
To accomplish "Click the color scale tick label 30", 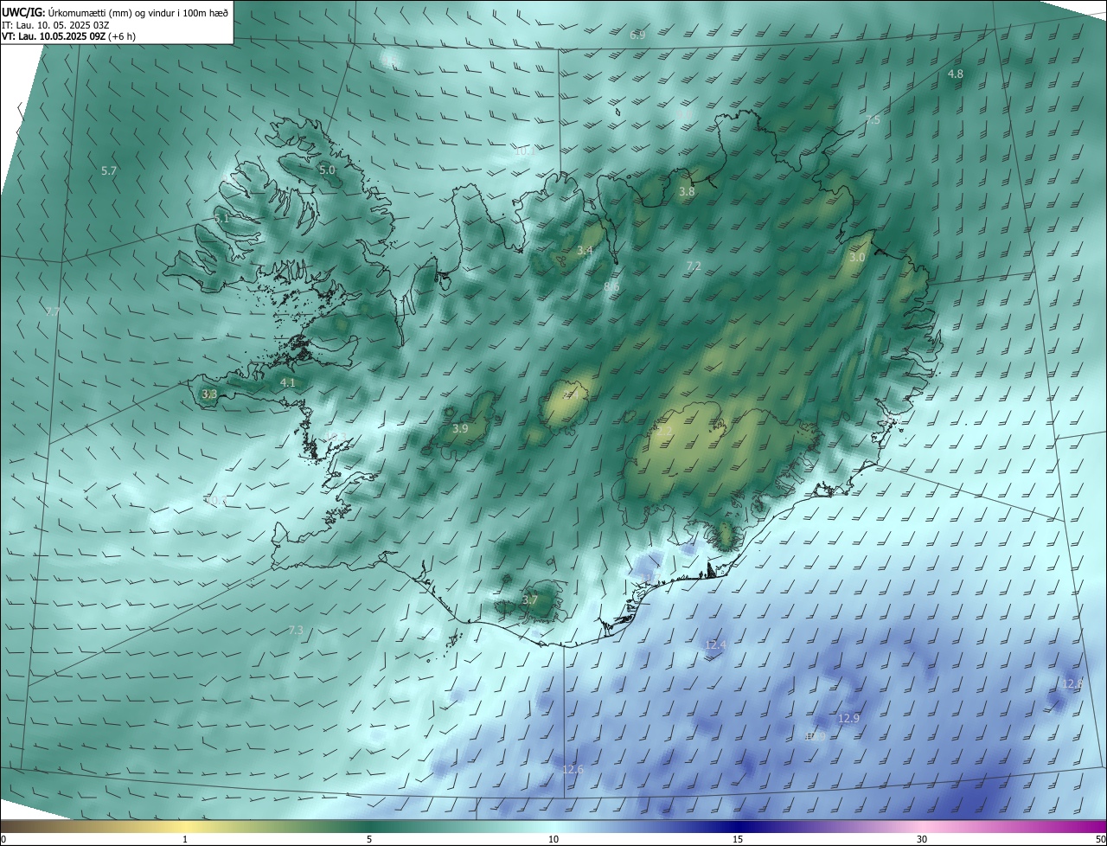I will click(x=922, y=840).
